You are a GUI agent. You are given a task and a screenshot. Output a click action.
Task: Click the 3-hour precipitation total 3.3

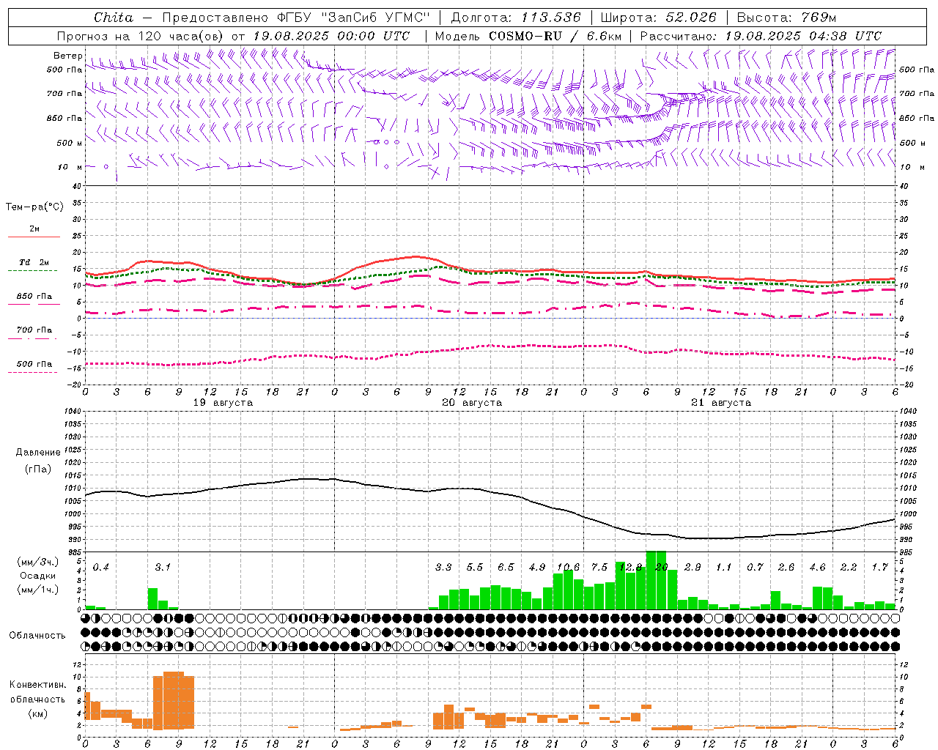[443, 568]
